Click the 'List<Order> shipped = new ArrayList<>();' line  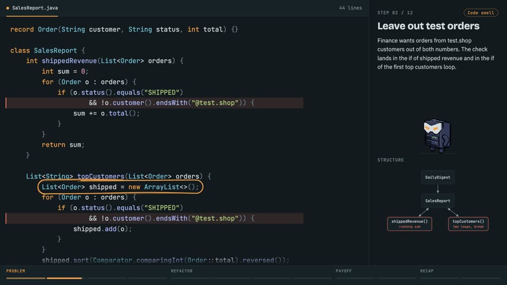point(120,187)
